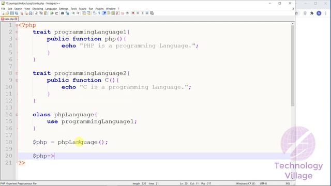Open the File menu

click(3, 9)
